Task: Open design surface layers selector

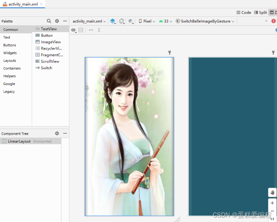Action: [113, 21]
